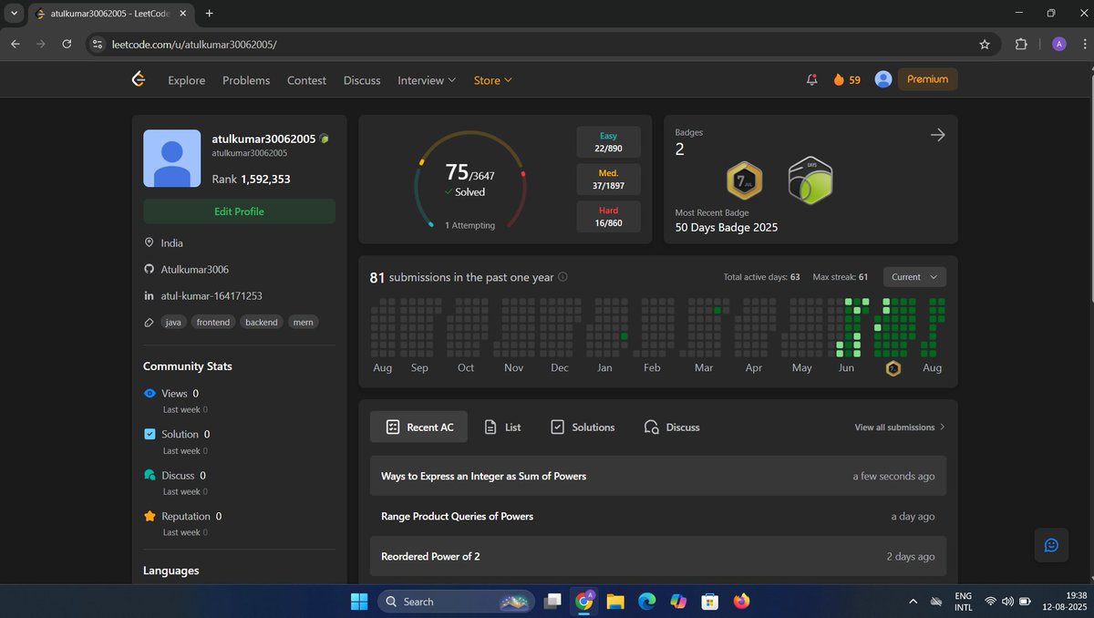Click the profile picture thumbnail
Image resolution: width=1094 pixels, height=618 pixels.
coord(171,158)
